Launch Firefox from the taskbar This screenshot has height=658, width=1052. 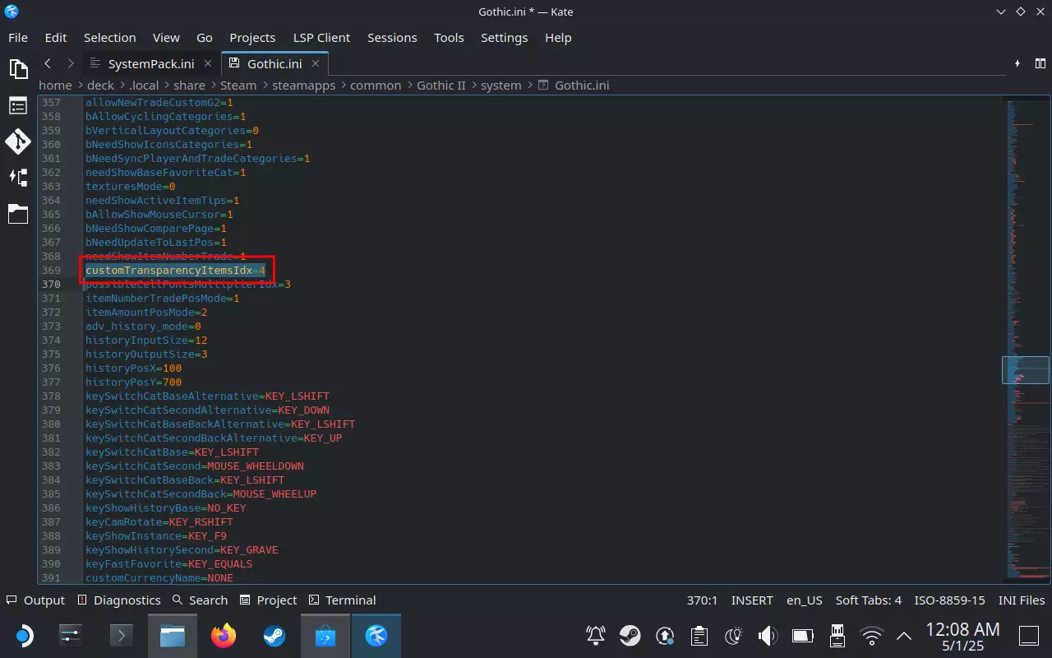tap(223, 636)
